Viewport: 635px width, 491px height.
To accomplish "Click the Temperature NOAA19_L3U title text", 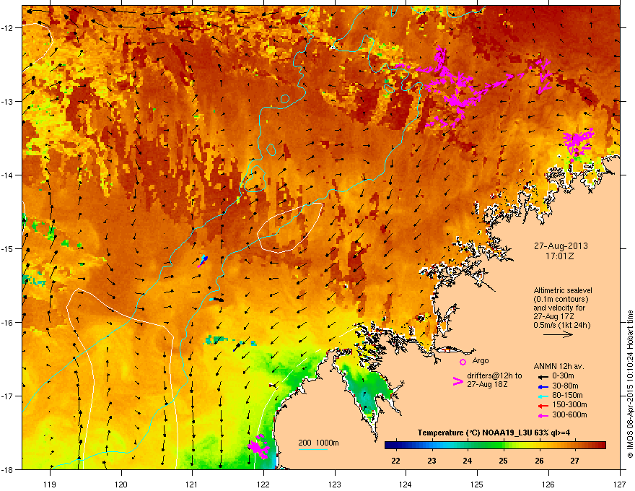I will tap(494, 433).
